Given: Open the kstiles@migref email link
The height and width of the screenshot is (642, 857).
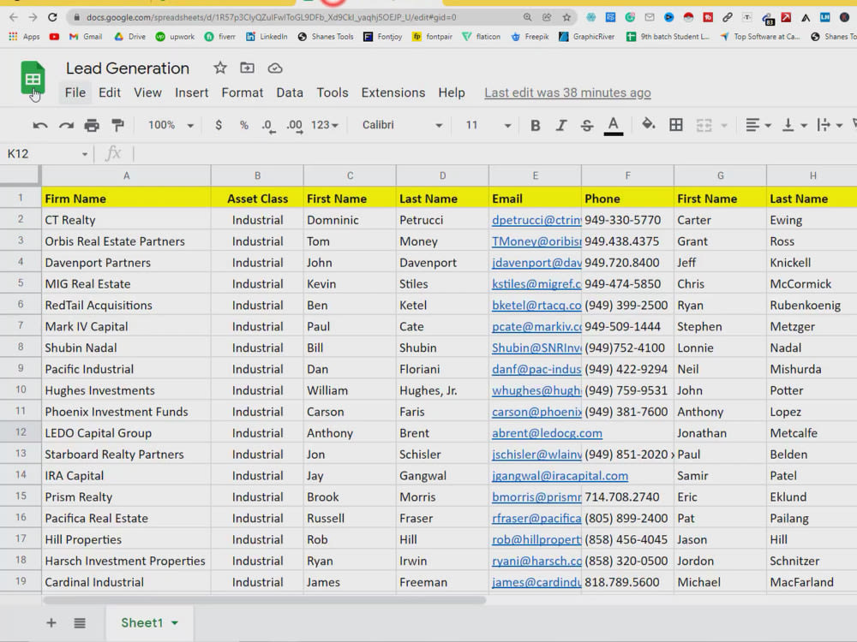Looking at the screenshot, I should point(536,284).
